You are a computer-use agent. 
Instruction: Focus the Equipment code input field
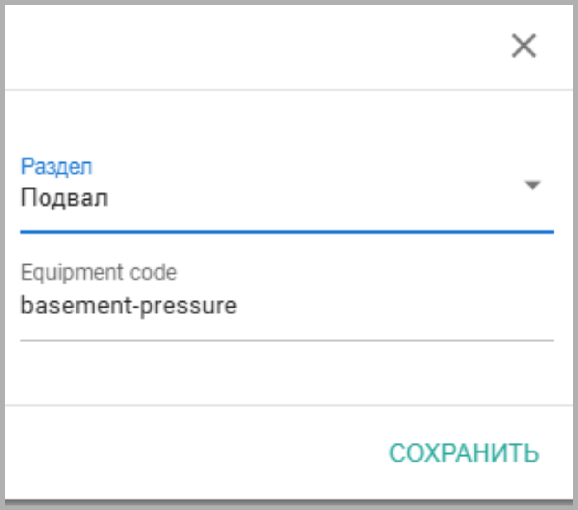[x=287, y=306]
